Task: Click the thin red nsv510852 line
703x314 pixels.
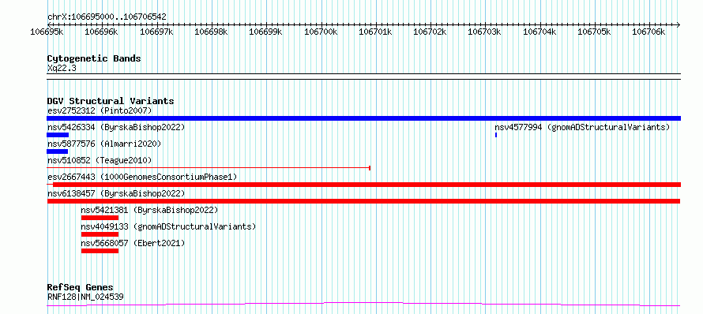Action: pyautogui.click(x=209, y=168)
